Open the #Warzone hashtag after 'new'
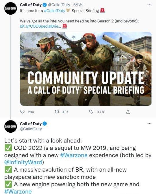Screen dimensions: 156x194 tap(74, 155)
